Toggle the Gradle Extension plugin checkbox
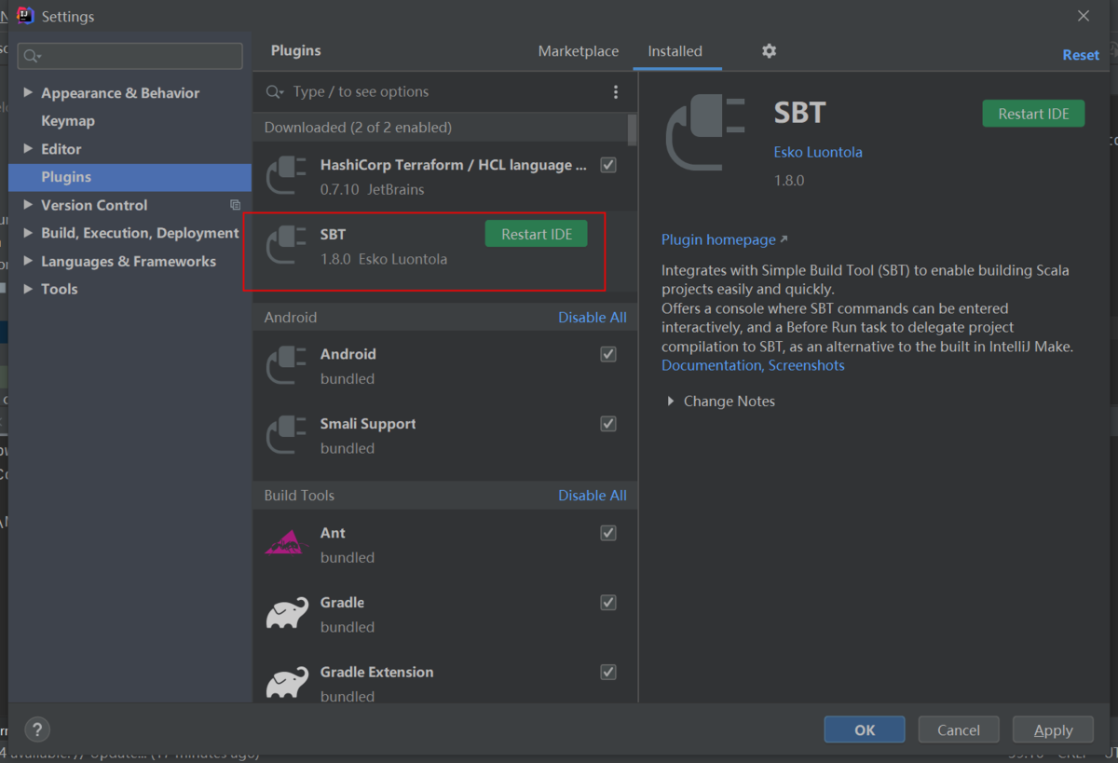The width and height of the screenshot is (1118, 763). click(608, 672)
